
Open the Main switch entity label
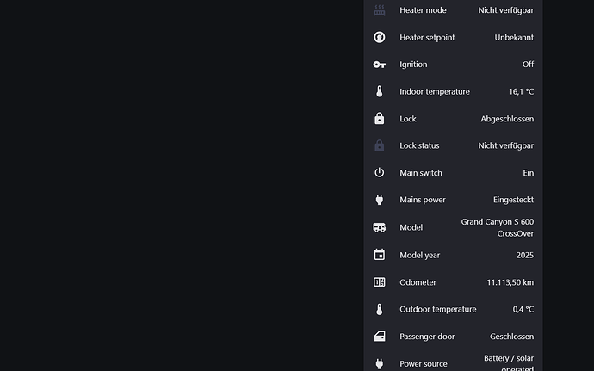click(420, 173)
